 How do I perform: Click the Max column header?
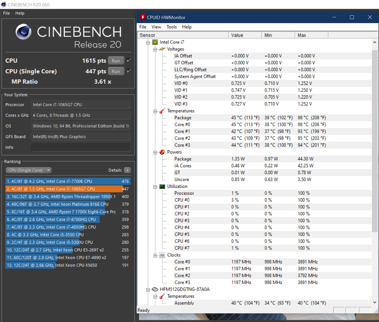pyautogui.click(x=312, y=35)
